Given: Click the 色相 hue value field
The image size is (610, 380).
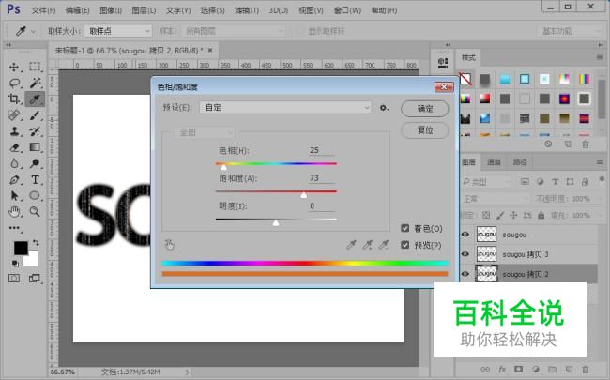Looking at the screenshot, I should point(321,150).
